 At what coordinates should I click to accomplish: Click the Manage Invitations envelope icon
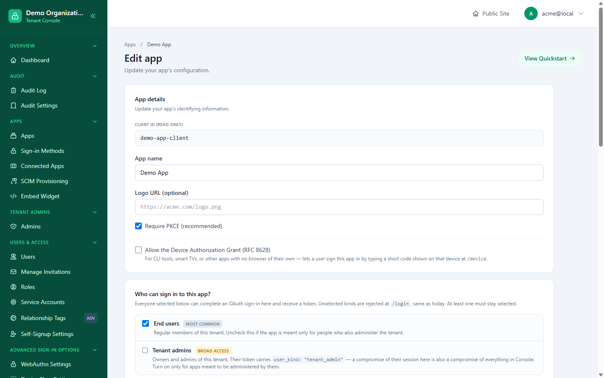tap(13, 272)
